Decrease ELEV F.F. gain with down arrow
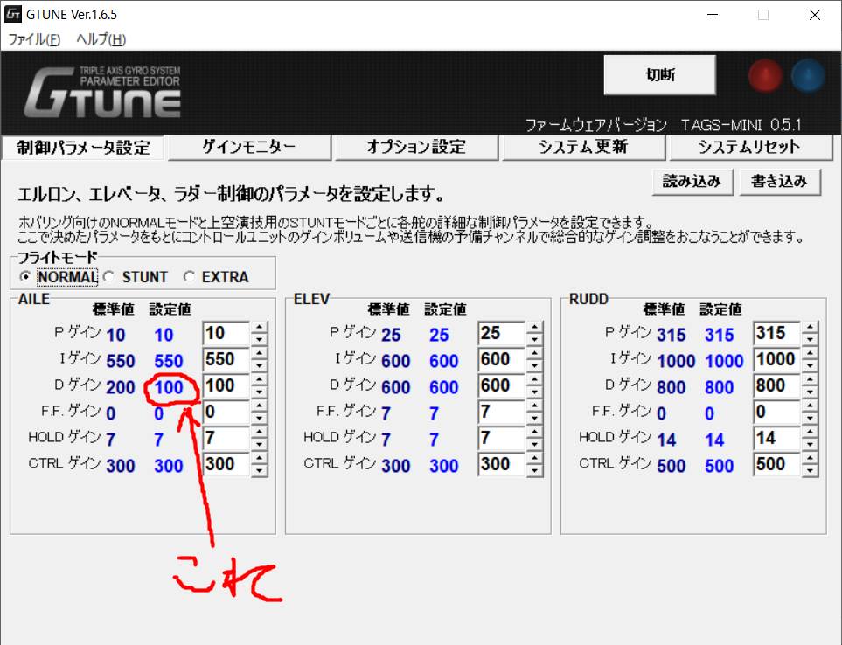The image size is (842, 645). coord(534,418)
